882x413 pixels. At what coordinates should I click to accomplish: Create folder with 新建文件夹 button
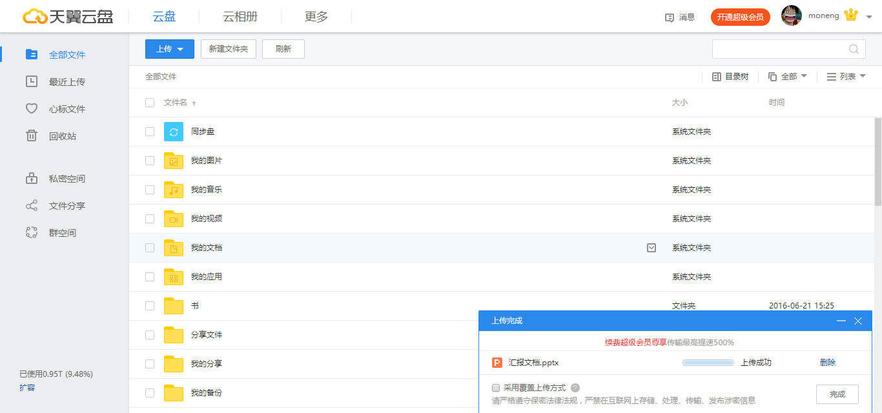coord(228,48)
